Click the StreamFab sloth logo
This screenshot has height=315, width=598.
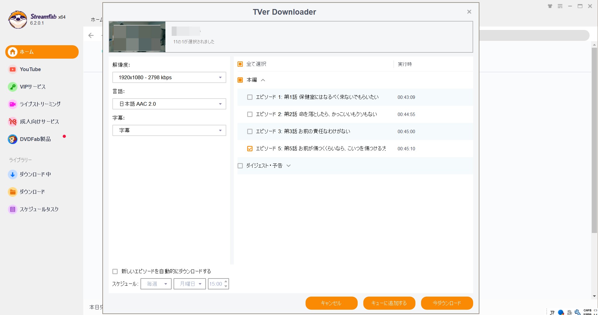tap(18, 19)
